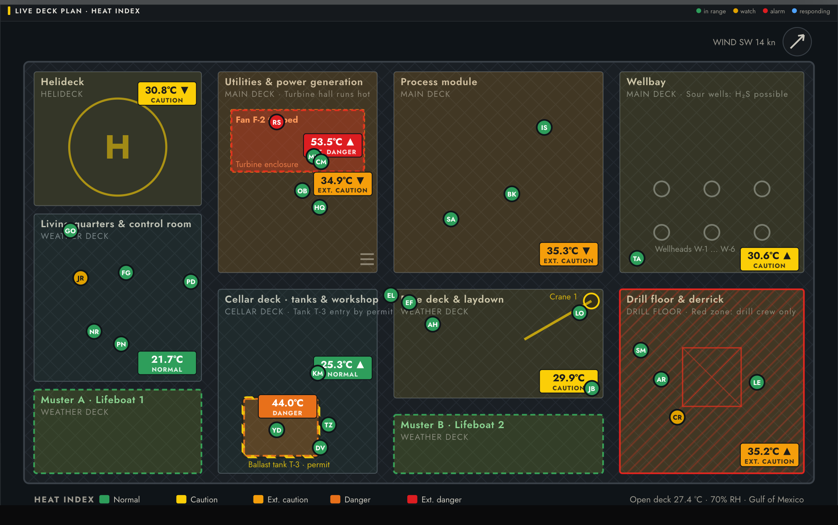This screenshot has height=525, width=838.
Task: Select the SM marker on drill floor
Action: [x=641, y=350]
